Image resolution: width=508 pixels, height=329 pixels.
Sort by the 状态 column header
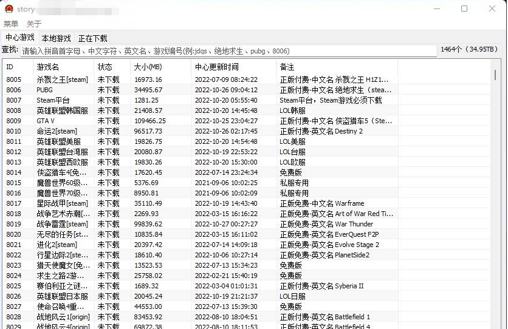pos(112,67)
